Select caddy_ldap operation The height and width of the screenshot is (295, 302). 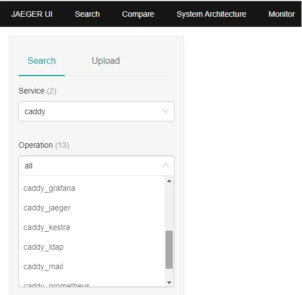click(92, 247)
